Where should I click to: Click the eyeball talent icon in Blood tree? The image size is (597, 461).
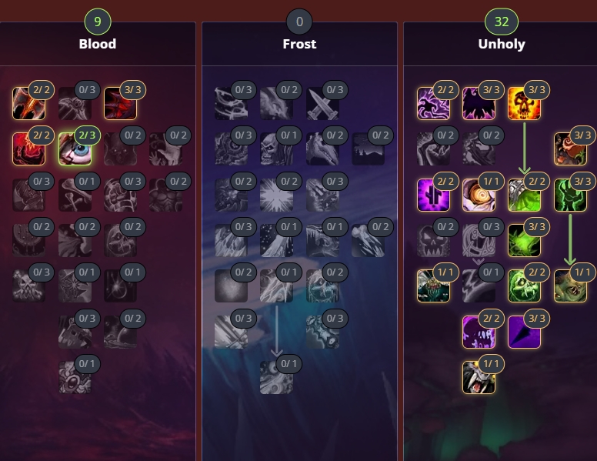click(75, 149)
